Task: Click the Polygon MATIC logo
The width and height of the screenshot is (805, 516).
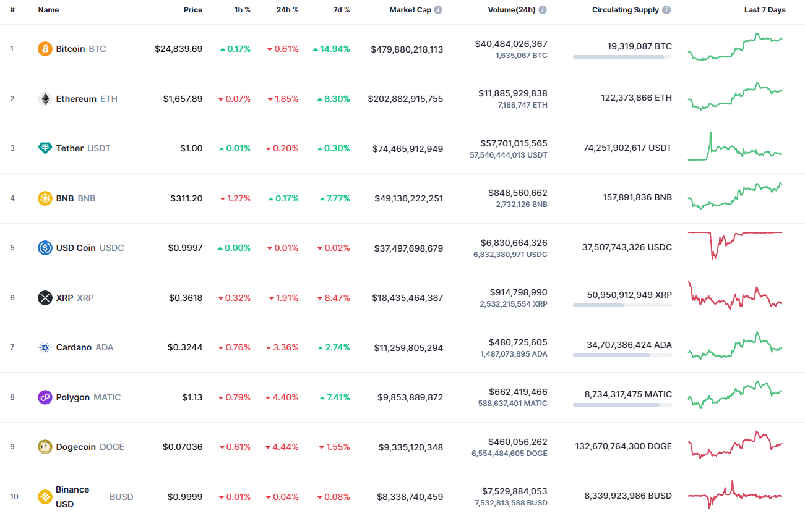Action: coord(44,397)
